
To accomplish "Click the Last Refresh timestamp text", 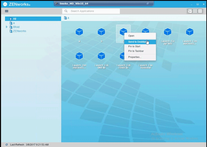I will [x=29, y=145].
